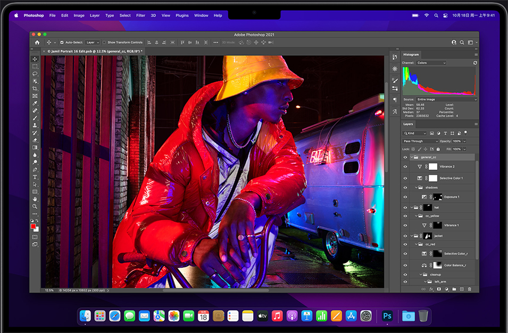This screenshot has height=333, width=508.
Task: Open the Window menu
Action: coord(201,15)
